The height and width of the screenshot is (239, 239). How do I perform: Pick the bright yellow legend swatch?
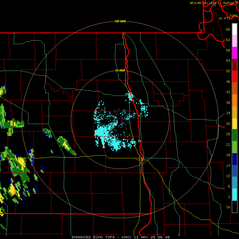point(234,123)
